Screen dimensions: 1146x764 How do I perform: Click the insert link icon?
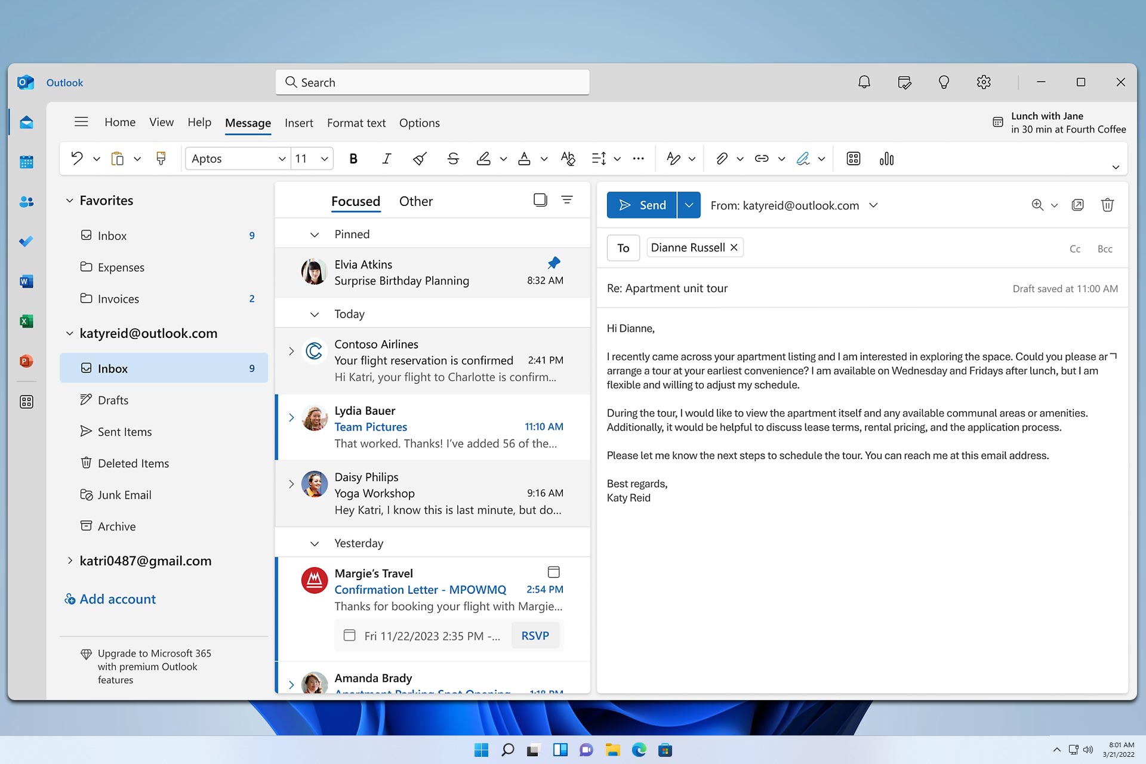[762, 159]
